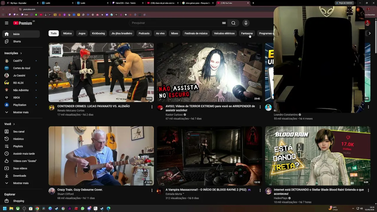
Task: Open Shopping under Explorar
Action: click(21, 201)
